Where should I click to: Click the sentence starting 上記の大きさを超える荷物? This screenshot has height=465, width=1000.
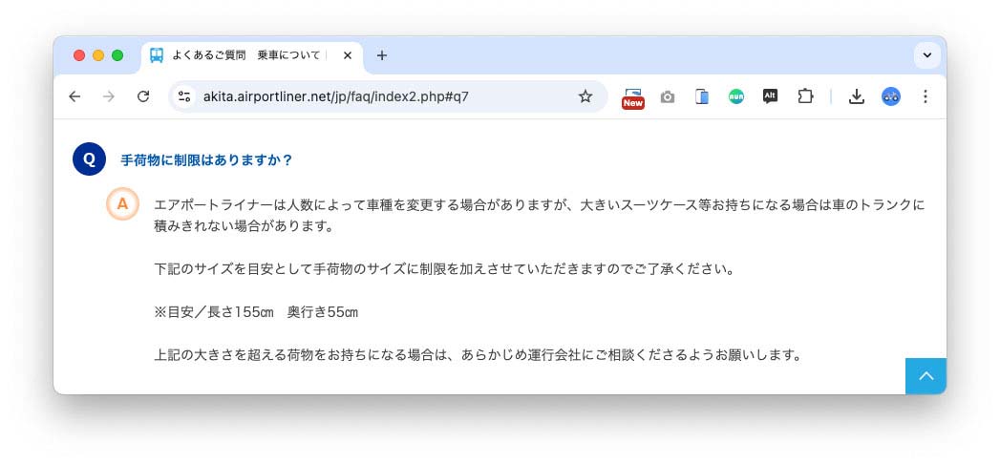478,354
